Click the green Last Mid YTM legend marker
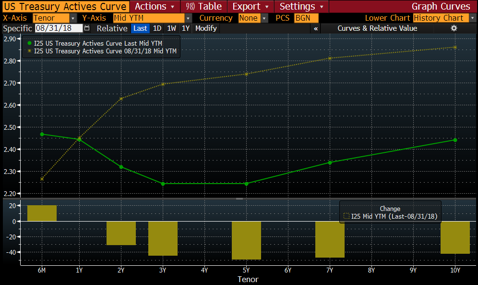The image size is (478, 285). [x=29, y=43]
